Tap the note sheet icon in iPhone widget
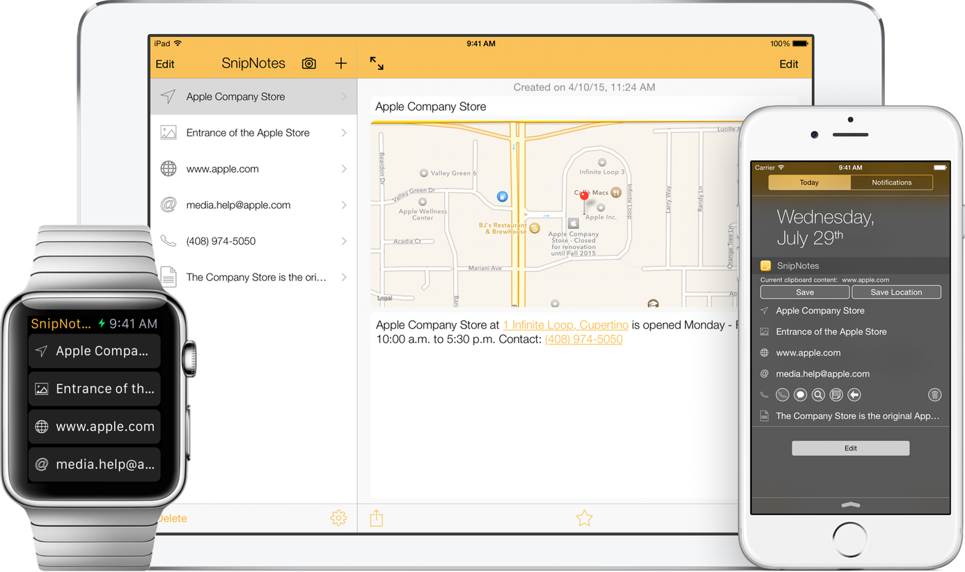965x572 pixels. pos(836,395)
